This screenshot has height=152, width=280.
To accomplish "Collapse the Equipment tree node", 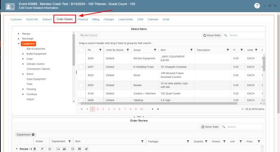I will [x=19, y=44].
